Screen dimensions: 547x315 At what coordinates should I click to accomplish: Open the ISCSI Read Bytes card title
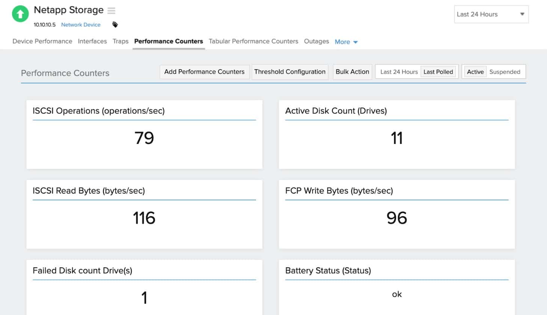point(89,191)
